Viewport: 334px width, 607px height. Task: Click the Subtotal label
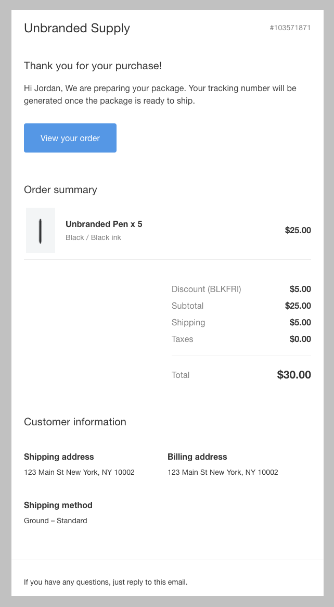188,306
